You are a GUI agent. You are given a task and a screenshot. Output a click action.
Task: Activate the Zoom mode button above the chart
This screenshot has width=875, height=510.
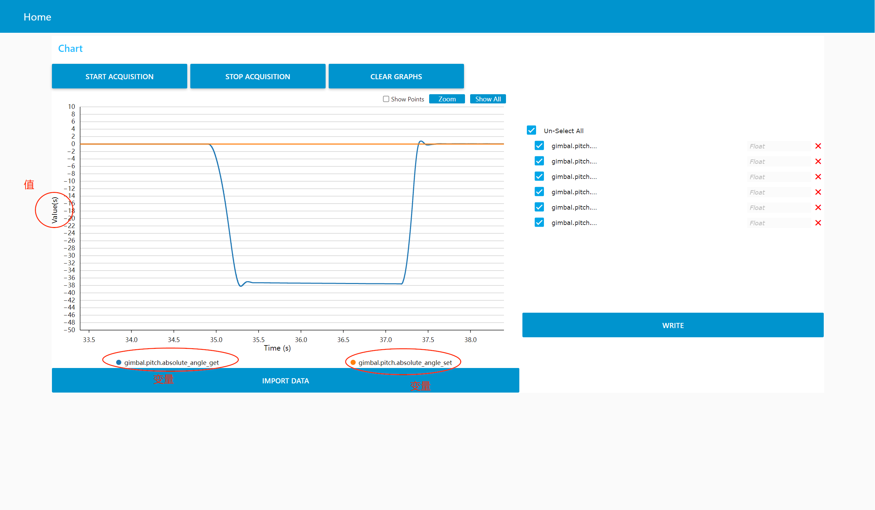point(447,99)
